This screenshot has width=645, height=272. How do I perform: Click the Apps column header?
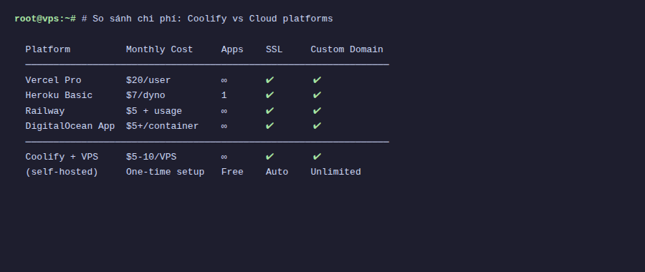click(x=232, y=49)
